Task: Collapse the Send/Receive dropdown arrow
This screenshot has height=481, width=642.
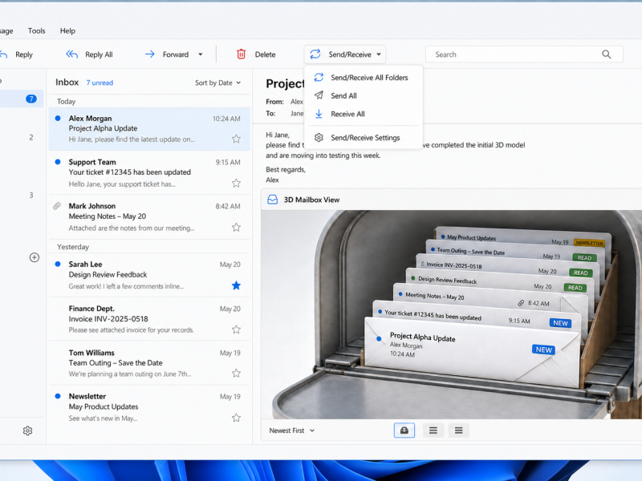Action: pyautogui.click(x=379, y=55)
